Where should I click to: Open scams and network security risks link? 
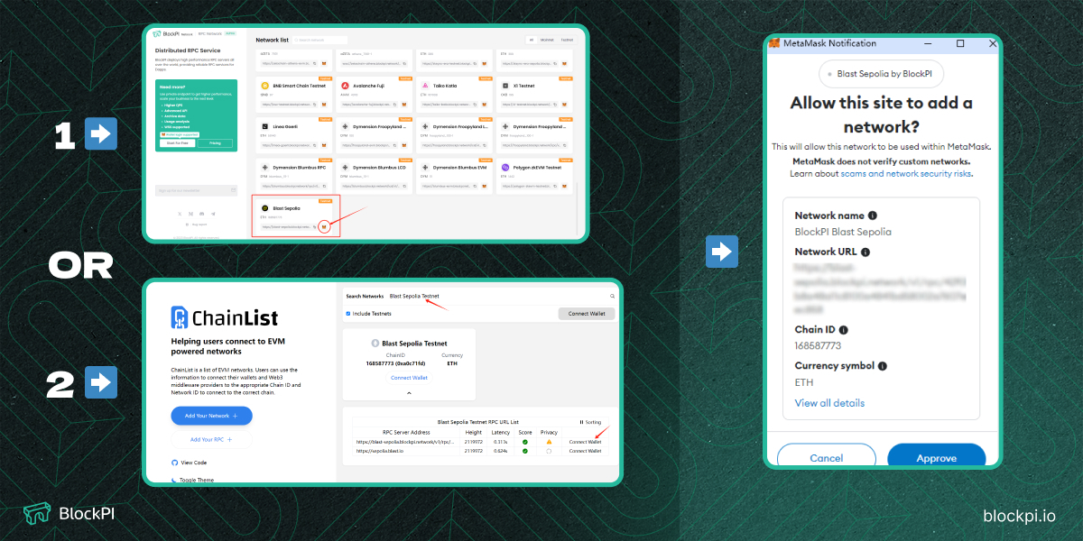point(906,173)
